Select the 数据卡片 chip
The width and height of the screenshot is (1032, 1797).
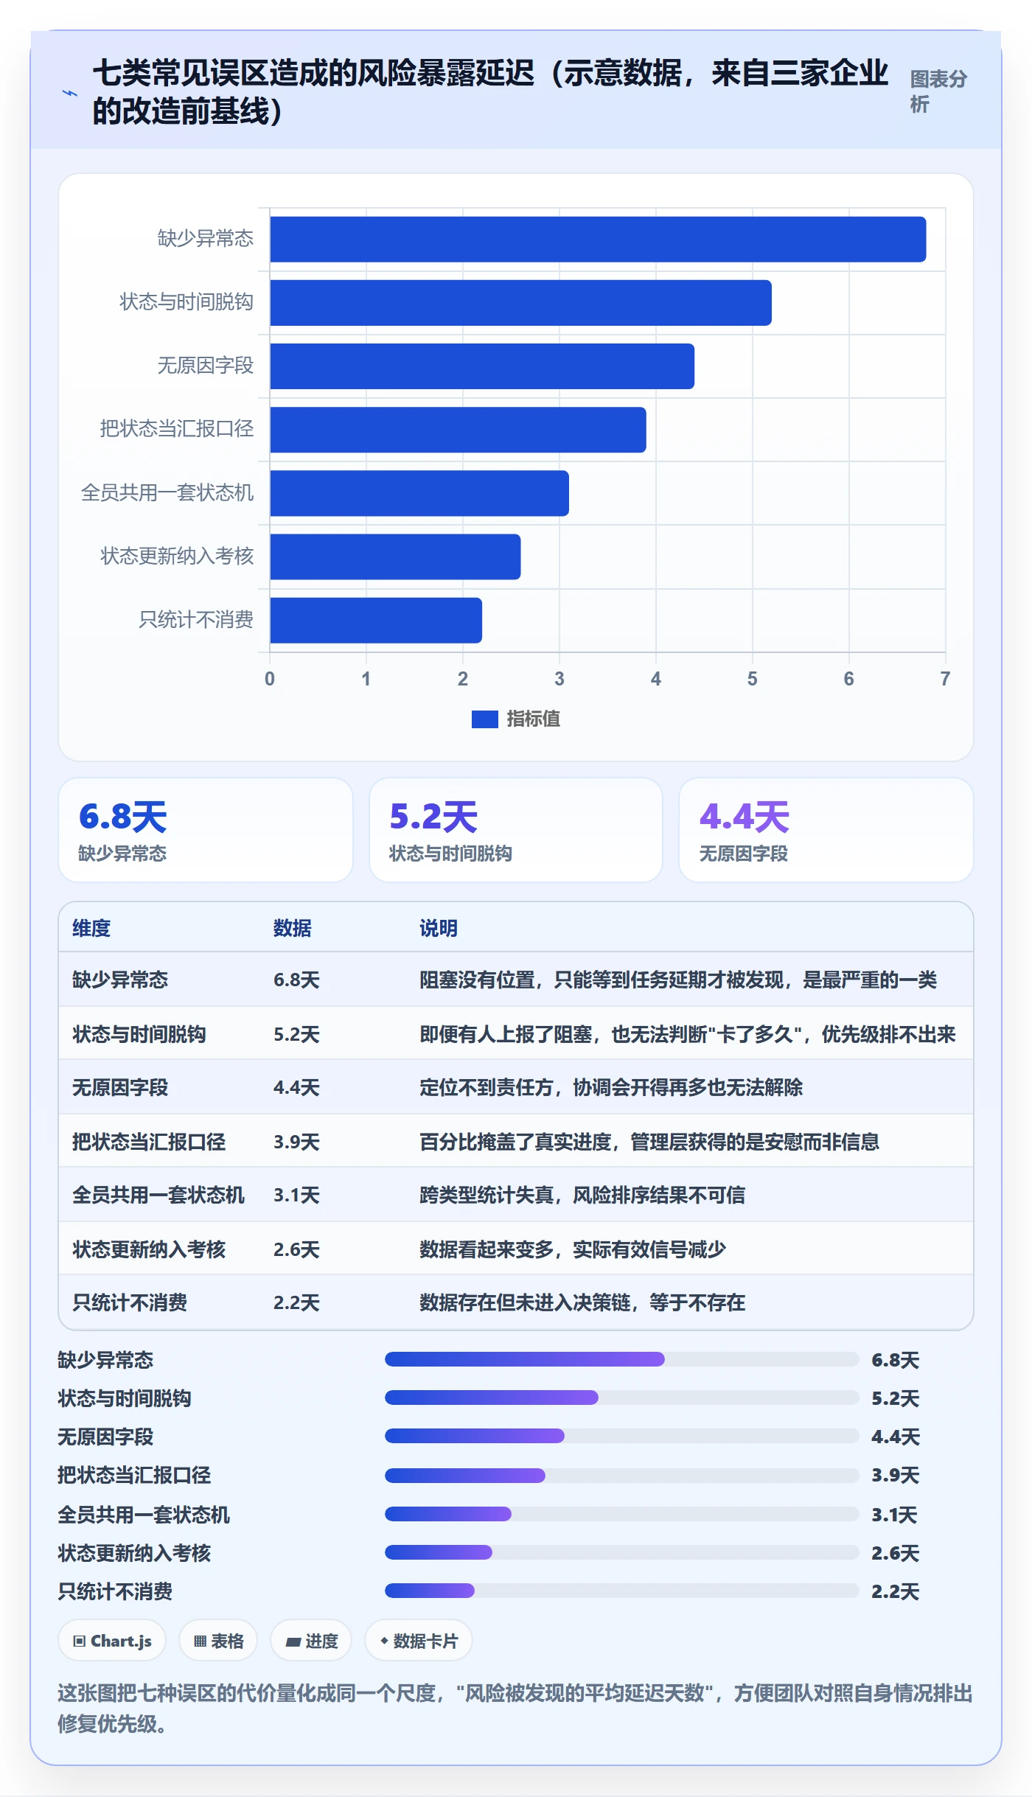point(419,1641)
